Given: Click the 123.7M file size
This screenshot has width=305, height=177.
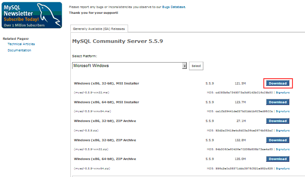Looking at the screenshot, I should [x=240, y=102].
